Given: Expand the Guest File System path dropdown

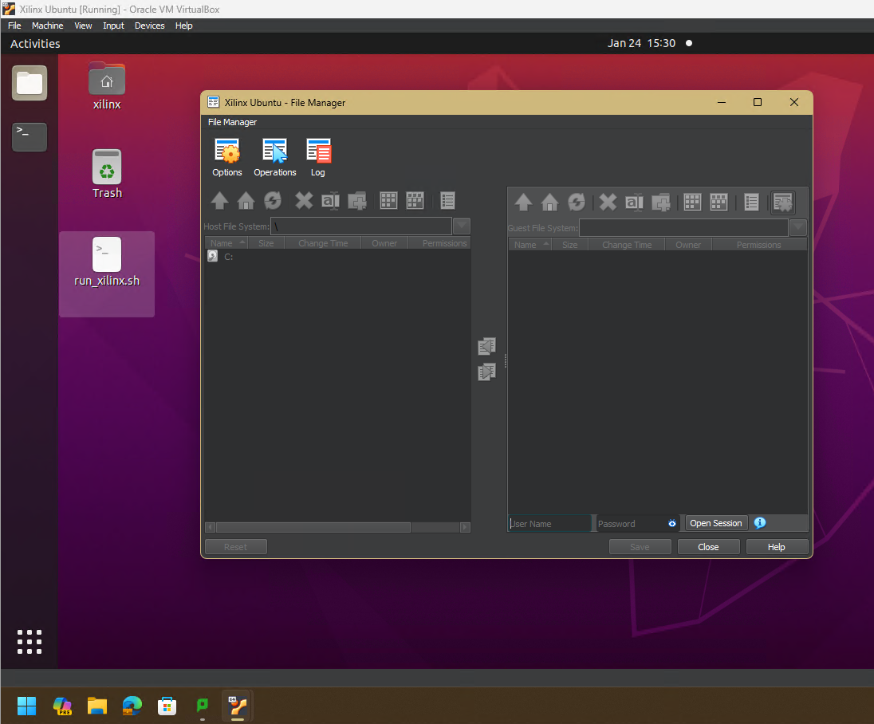Looking at the screenshot, I should 798,227.
